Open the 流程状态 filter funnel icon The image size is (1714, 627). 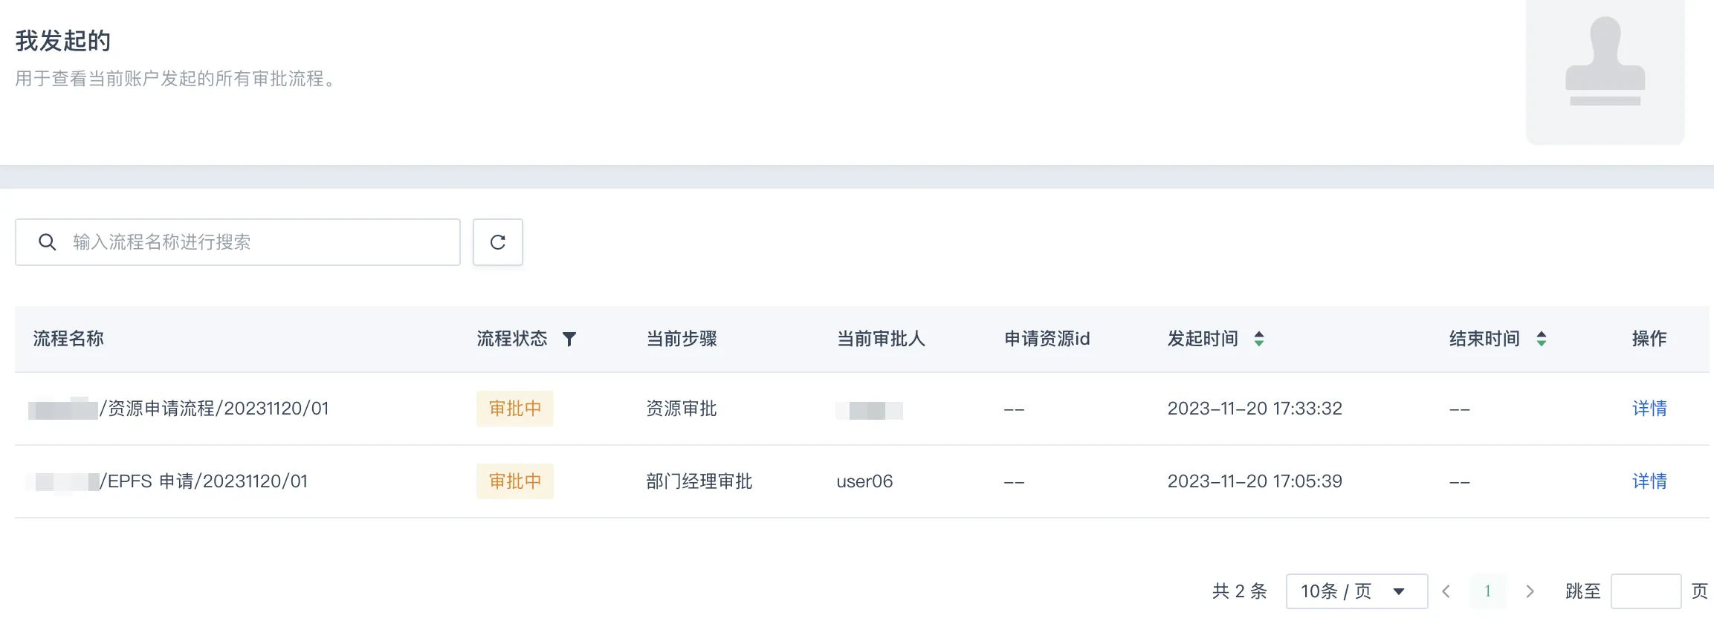coord(569,340)
